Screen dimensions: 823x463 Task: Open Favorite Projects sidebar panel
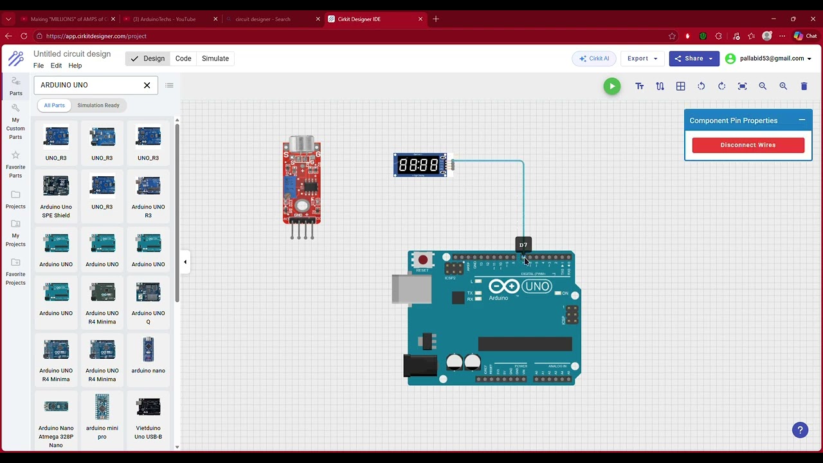point(15,272)
